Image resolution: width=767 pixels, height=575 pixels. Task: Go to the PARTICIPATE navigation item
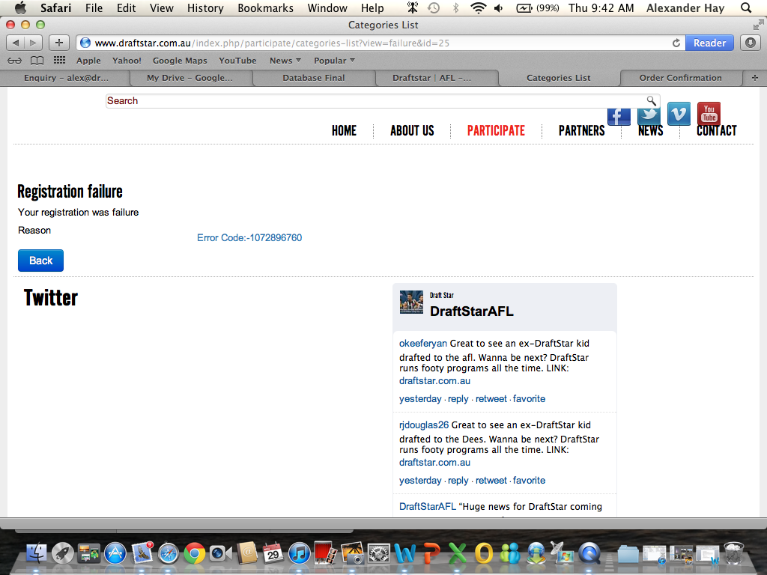(496, 130)
